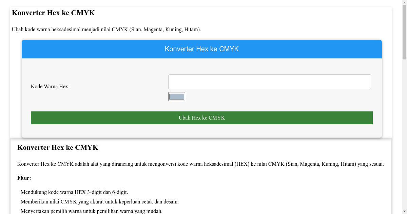Select the page title Konverter Hex ke CMYK
Image resolution: width=407 pixels, height=214 pixels.
point(53,13)
